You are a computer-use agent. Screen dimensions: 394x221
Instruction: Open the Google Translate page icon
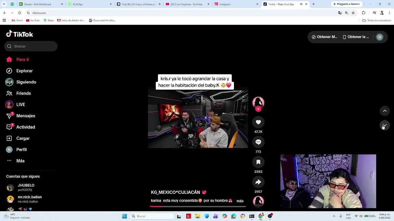[x=340, y=13]
